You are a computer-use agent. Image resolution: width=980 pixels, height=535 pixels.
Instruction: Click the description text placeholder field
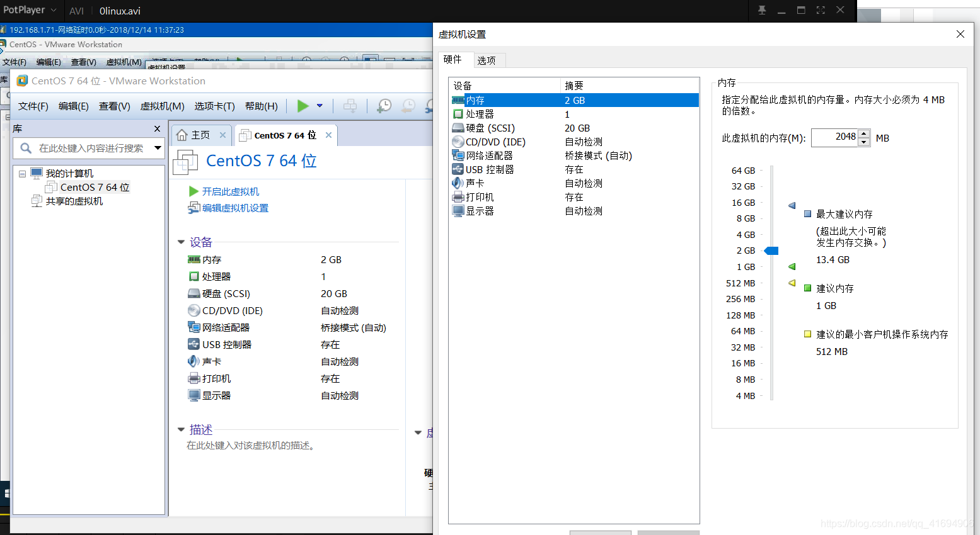point(250,446)
